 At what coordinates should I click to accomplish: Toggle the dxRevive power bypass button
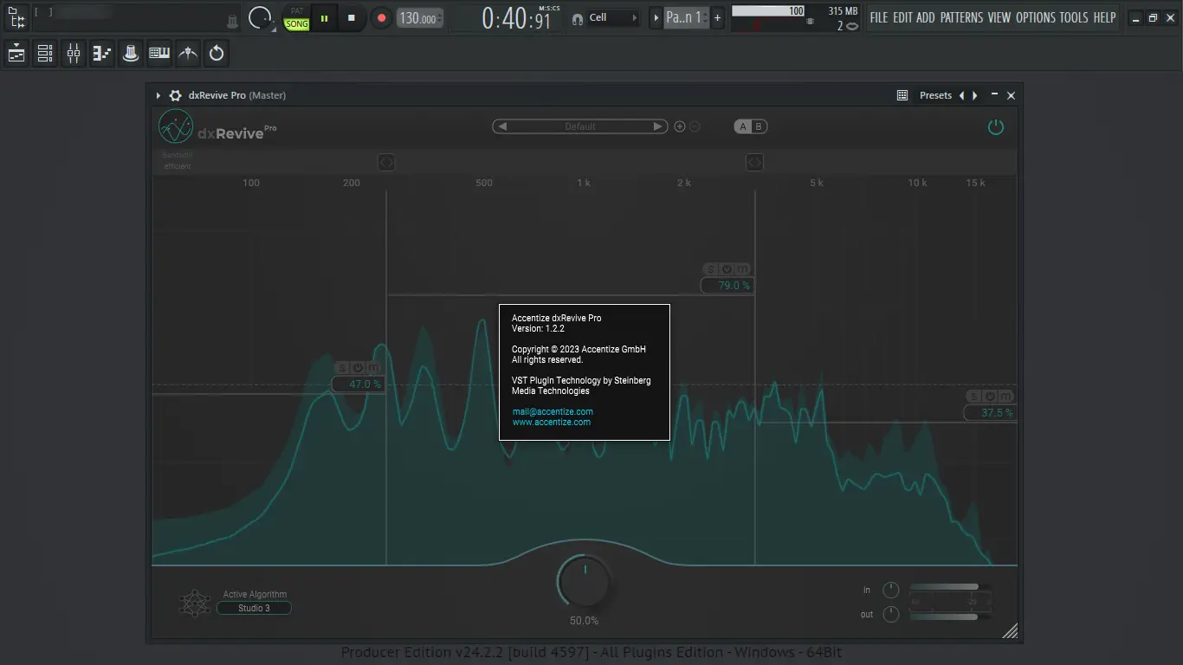tap(996, 127)
